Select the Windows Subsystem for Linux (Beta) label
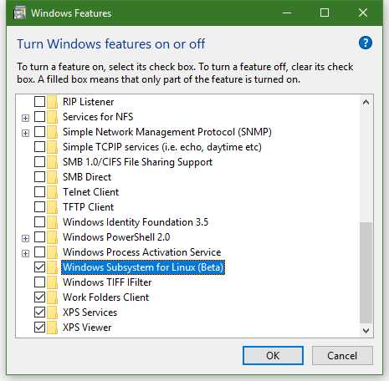389x381 pixels. click(x=143, y=267)
